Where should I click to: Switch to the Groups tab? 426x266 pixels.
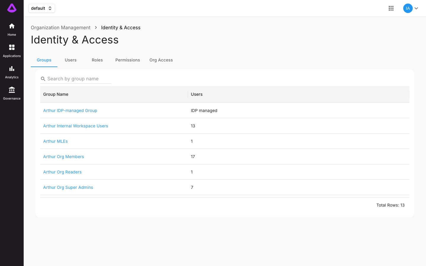(x=44, y=60)
